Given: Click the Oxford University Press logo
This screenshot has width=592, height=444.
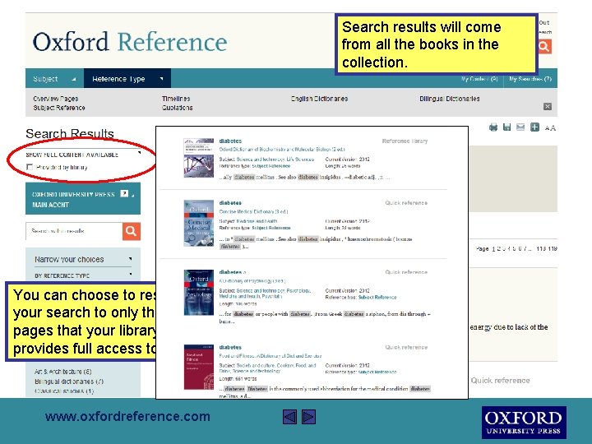Looking at the screenshot, I should coord(524,423).
